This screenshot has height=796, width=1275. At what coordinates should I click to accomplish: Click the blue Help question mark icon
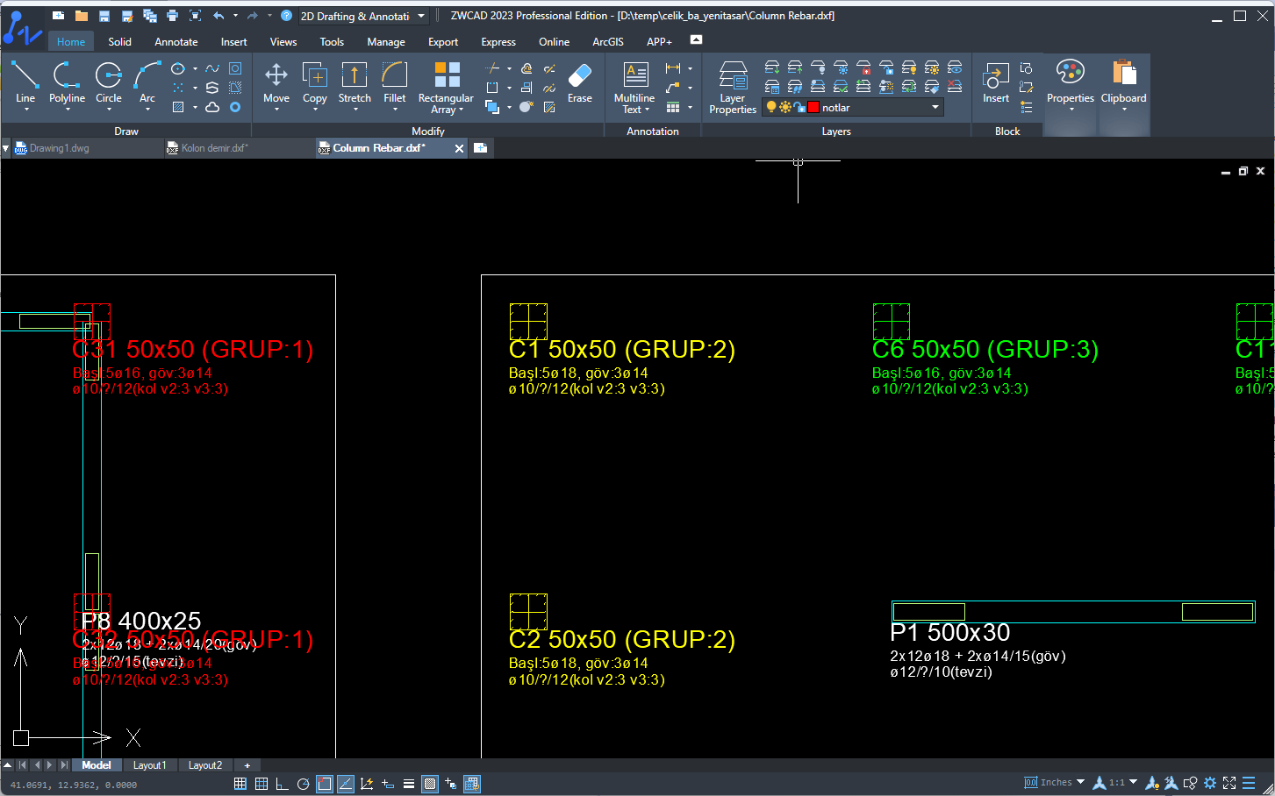pos(286,16)
